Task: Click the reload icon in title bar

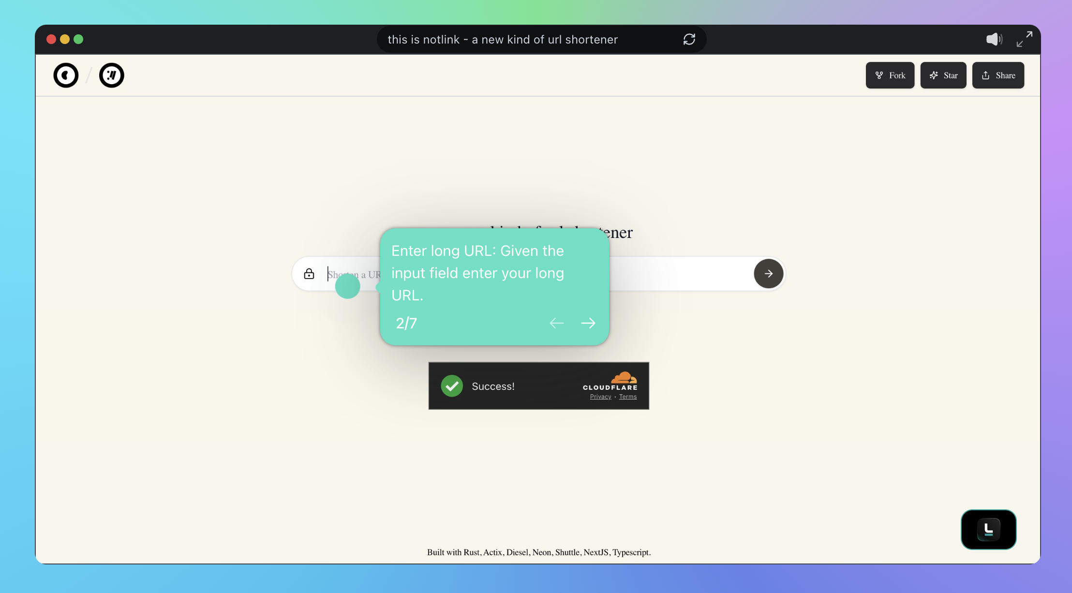Action: point(689,39)
